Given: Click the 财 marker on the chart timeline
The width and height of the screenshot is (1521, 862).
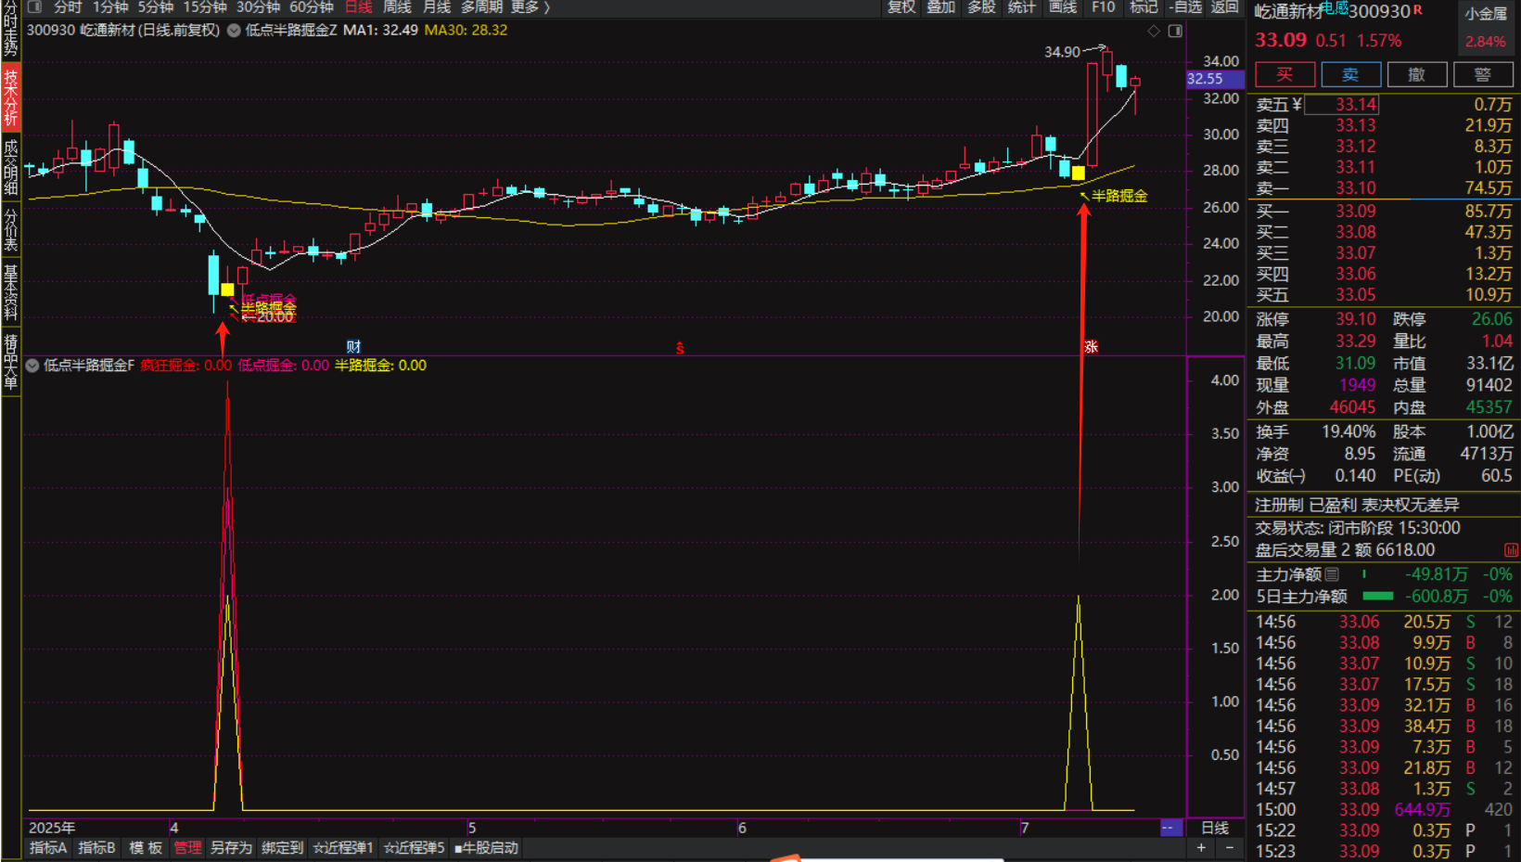Looking at the screenshot, I should pyautogui.click(x=353, y=347).
